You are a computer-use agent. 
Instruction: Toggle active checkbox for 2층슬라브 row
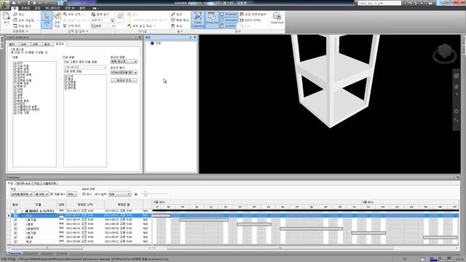tap(15, 229)
